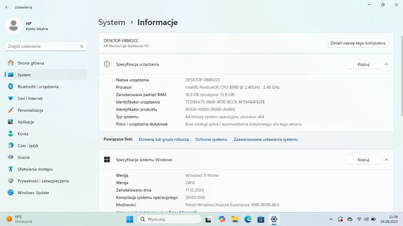This screenshot has width=403, height=226.
Task: Open Strona główna settings page
Action: click(46, 63)
